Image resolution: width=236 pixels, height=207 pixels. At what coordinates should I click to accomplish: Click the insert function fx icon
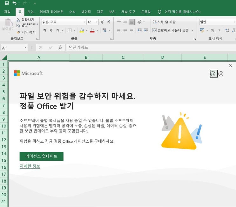pos(60,48)
